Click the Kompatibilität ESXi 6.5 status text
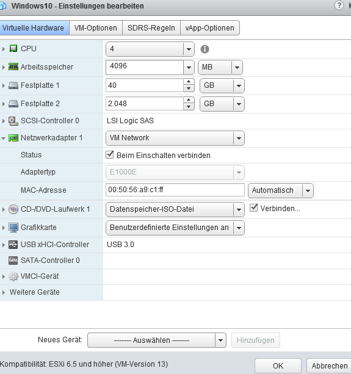 pos(84,364)
